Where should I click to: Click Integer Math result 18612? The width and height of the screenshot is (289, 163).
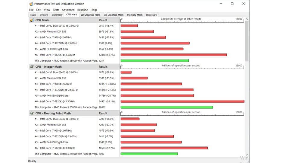pyautogui.click(x=102, y=107)
